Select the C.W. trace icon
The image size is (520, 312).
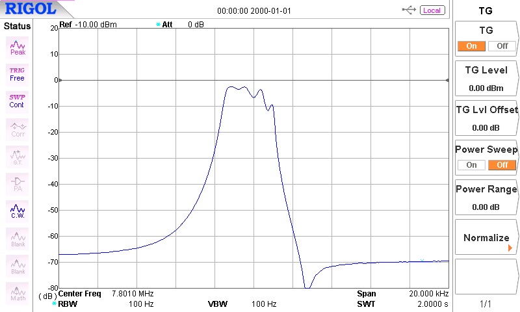pyautogui.click(x=18, y=211)
